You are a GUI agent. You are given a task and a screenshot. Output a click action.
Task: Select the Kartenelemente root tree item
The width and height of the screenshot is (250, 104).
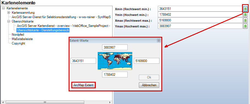click(17, 8)
